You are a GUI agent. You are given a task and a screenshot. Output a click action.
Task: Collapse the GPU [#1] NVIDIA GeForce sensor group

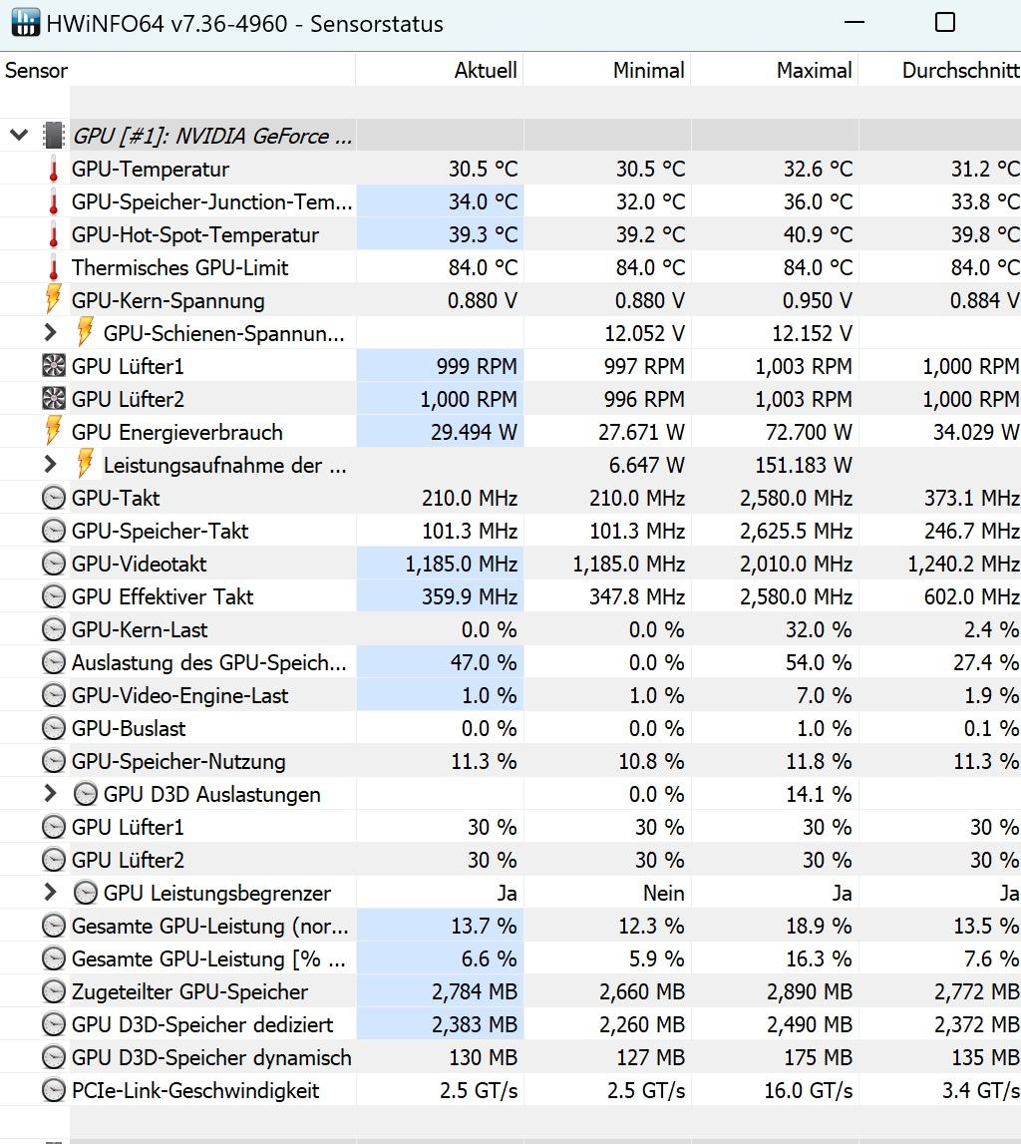(19, 135)
